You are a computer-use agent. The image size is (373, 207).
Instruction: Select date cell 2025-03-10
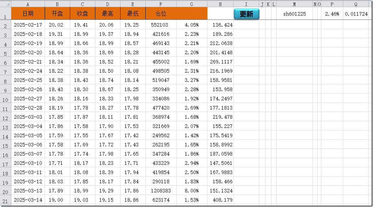click(x=28, y=163)
